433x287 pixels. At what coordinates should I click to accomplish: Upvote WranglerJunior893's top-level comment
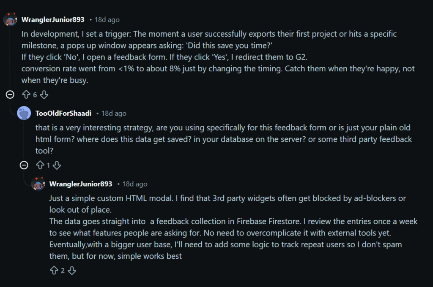[25, 95]
